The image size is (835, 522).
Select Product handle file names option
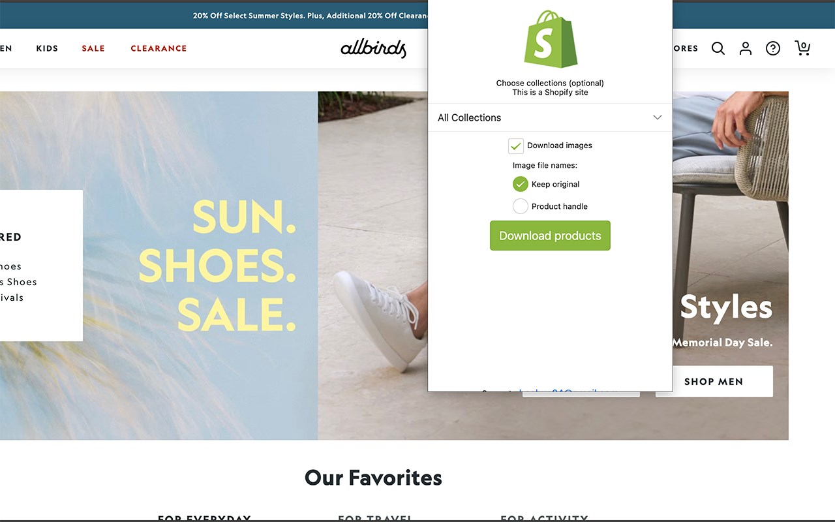pos(520,206)
